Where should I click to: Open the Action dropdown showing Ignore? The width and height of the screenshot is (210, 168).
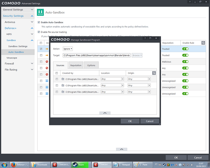(x=68, y=49)
